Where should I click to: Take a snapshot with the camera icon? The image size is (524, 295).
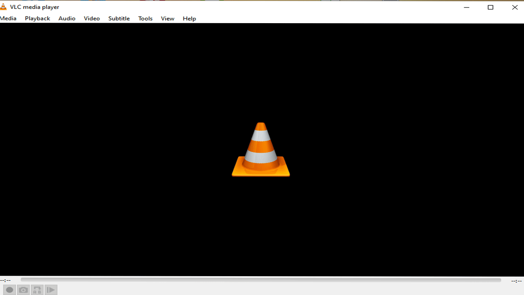click(x=24, y=290)
